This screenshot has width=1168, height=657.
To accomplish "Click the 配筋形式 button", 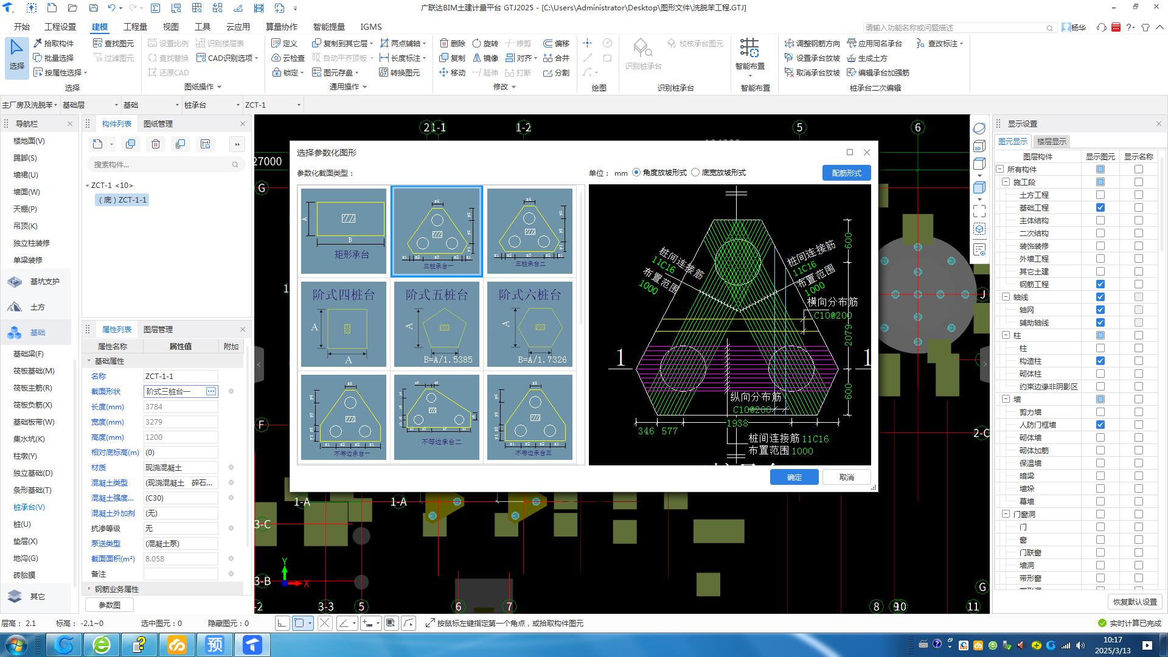I will click(x=847, y=173).
